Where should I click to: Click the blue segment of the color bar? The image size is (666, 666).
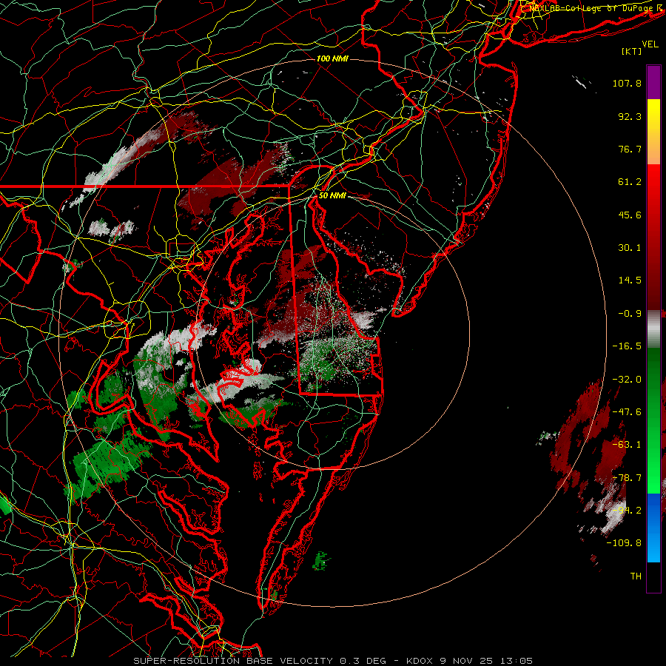(653, 528)
